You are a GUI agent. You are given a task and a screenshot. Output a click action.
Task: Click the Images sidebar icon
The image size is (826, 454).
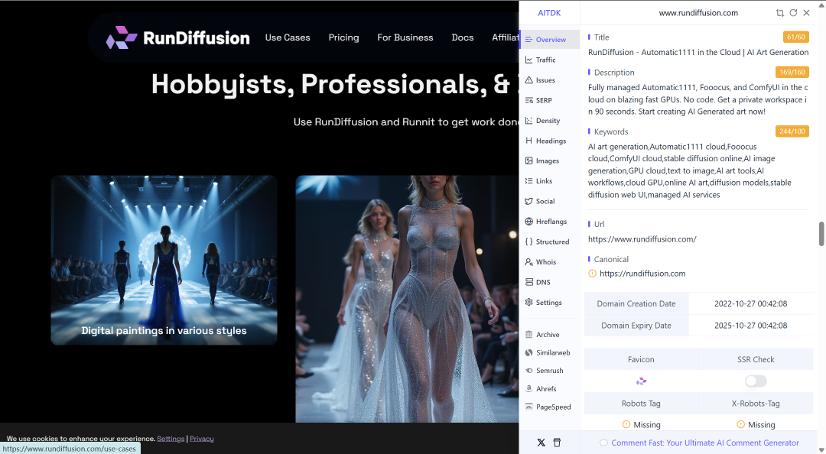pyautogui.click(x=529, y=161)
